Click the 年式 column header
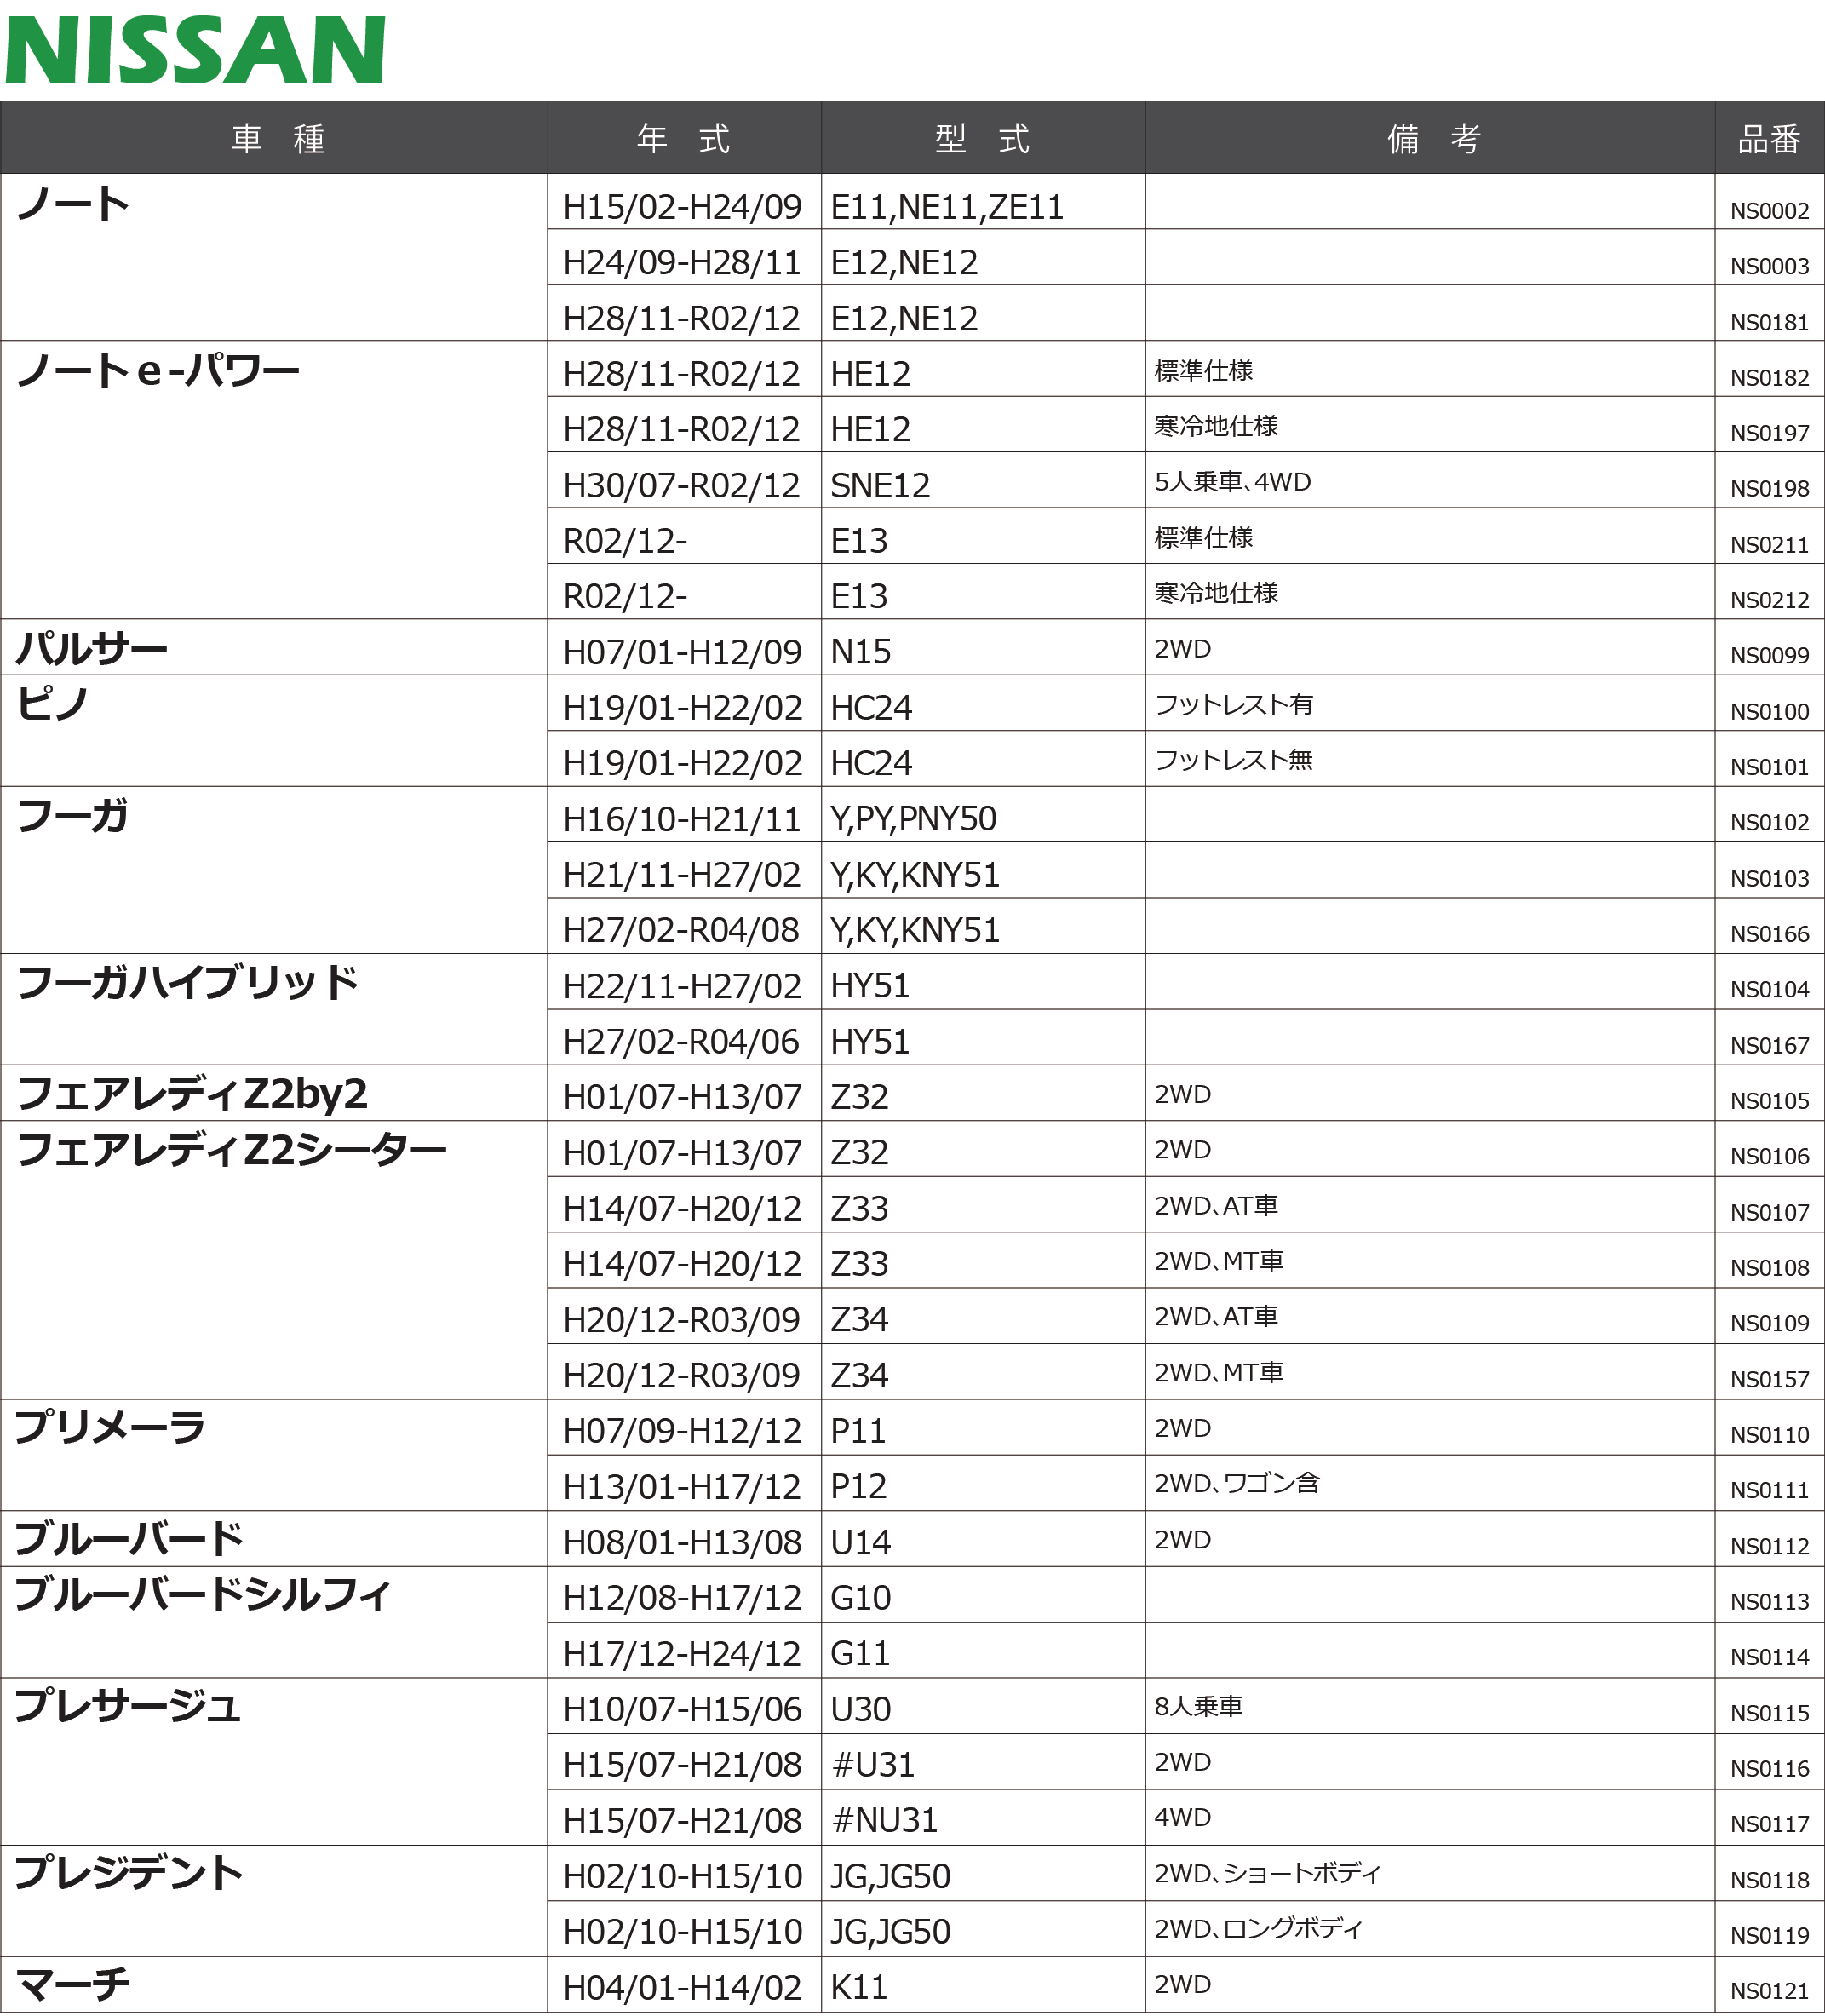1825x2016 pixels. [684, 138]
